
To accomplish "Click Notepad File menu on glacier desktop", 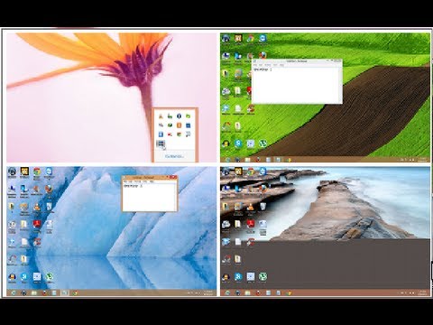I will pyautogui.click(x=126, y=181).
